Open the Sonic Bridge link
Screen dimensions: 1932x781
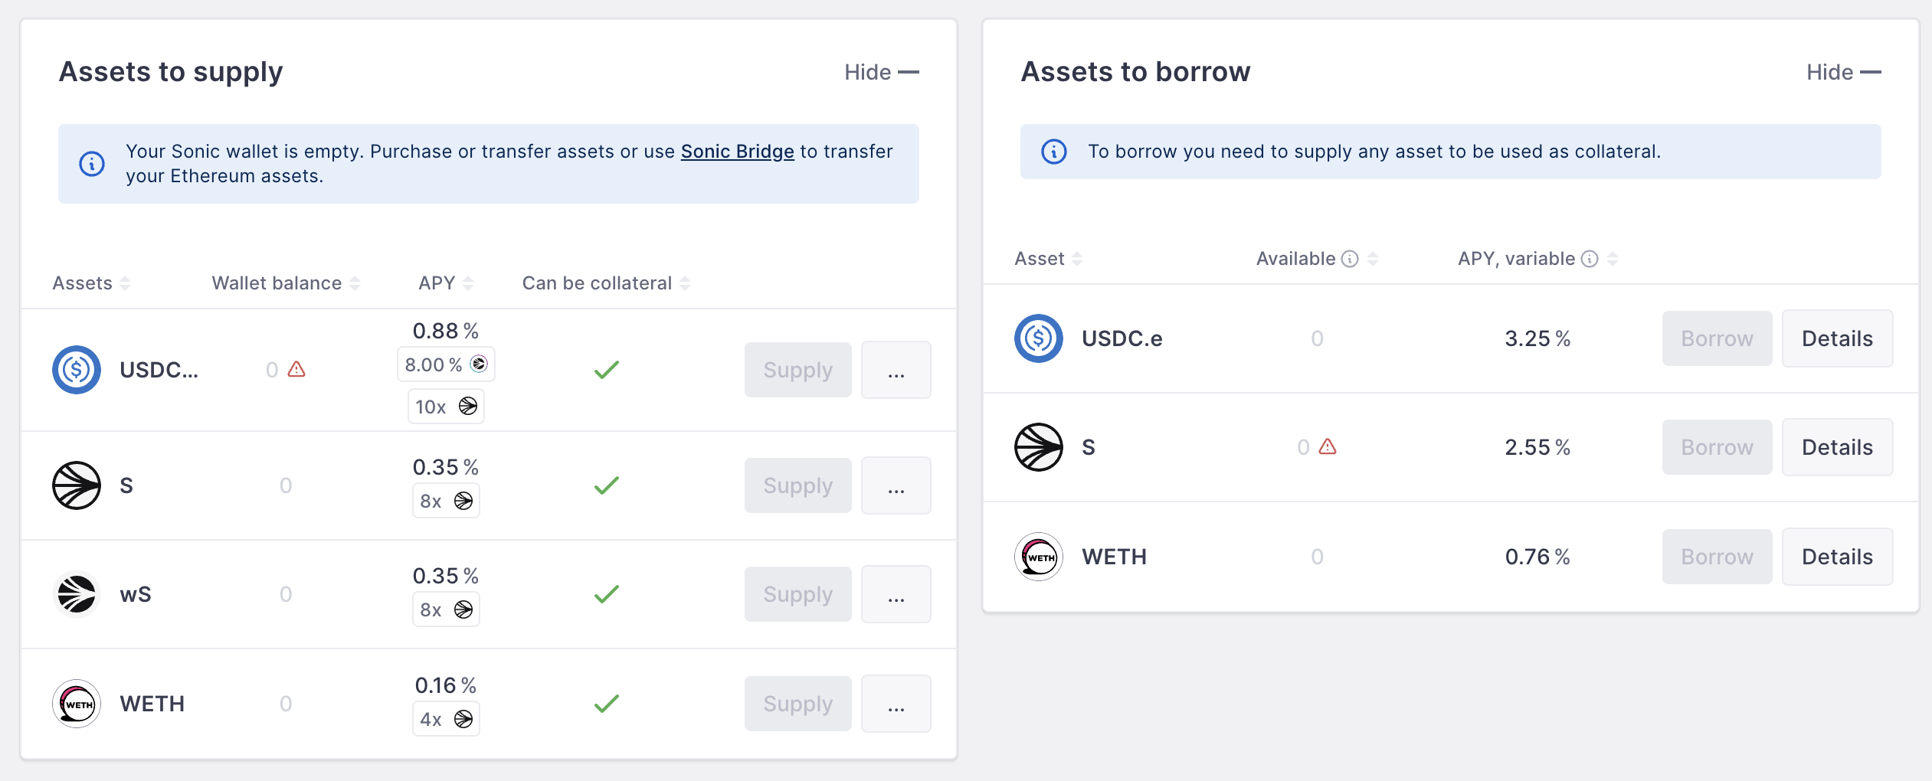(737, 152)
